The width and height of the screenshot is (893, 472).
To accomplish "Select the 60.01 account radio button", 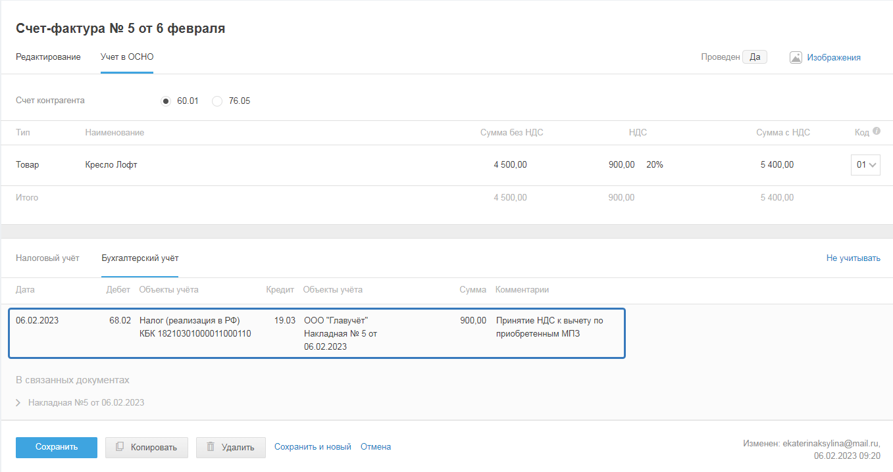I will tap(166, 101).
